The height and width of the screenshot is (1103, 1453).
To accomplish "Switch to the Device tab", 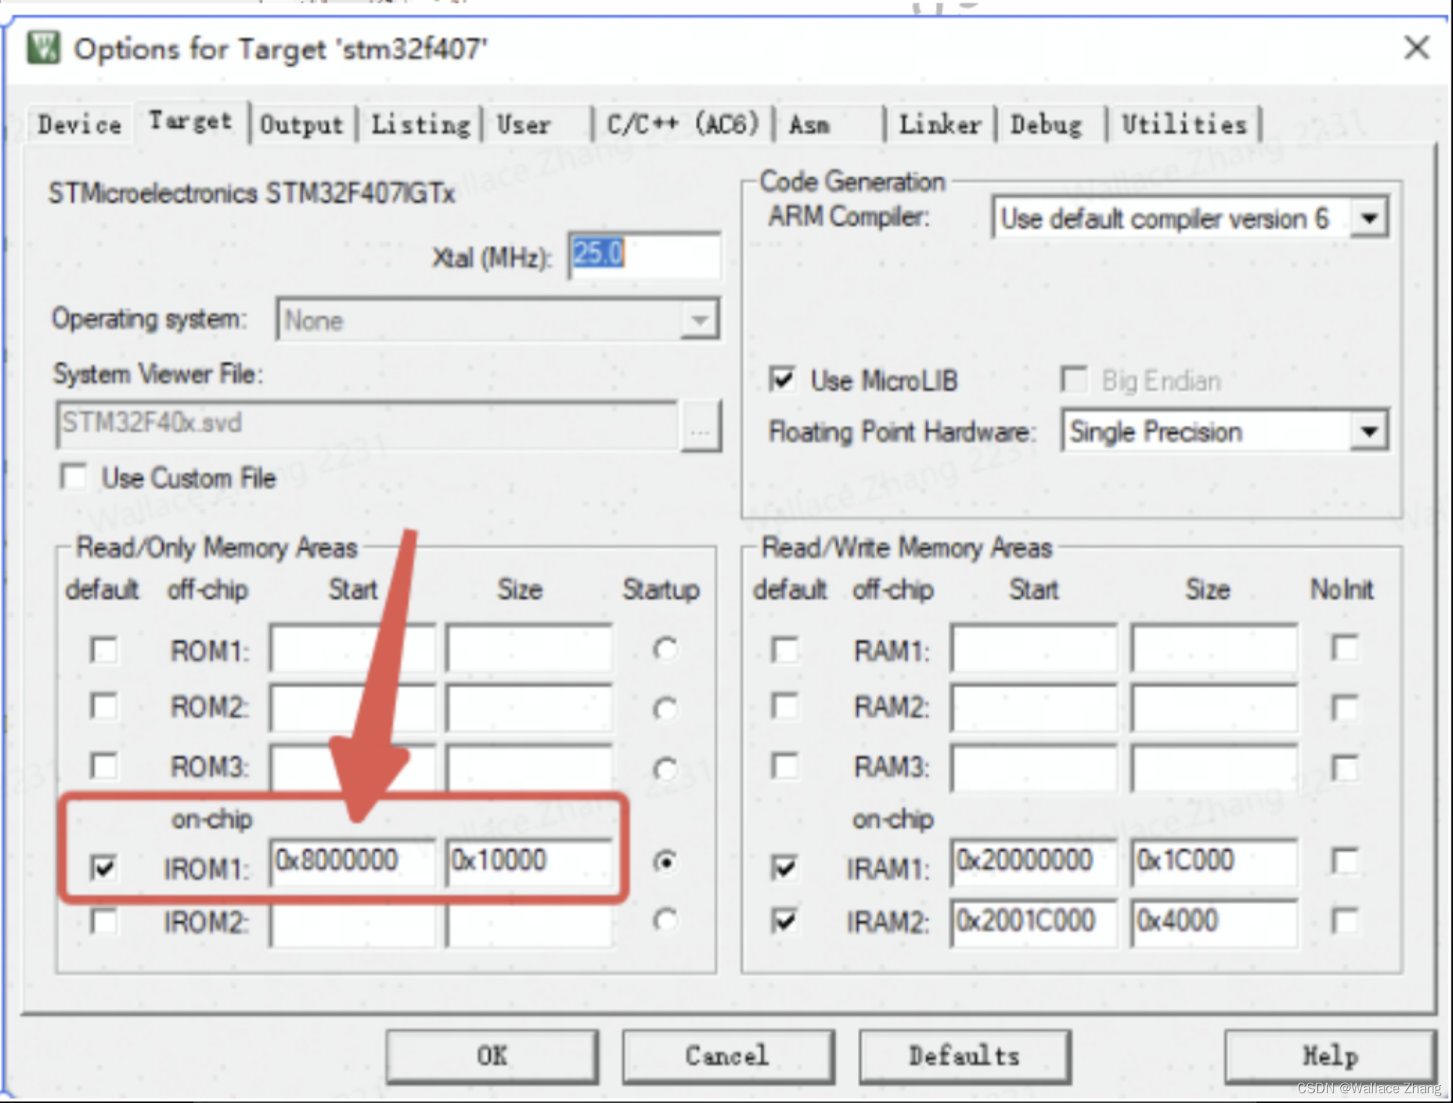I will point(78,123).
